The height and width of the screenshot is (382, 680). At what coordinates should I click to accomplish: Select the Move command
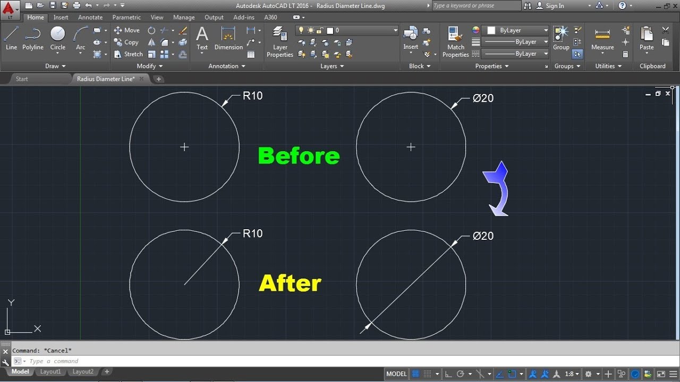(x=127, y=30)
